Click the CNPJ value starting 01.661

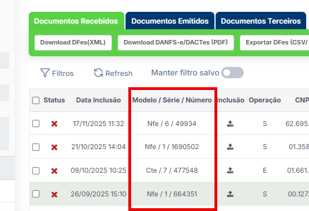click(298, 170)
